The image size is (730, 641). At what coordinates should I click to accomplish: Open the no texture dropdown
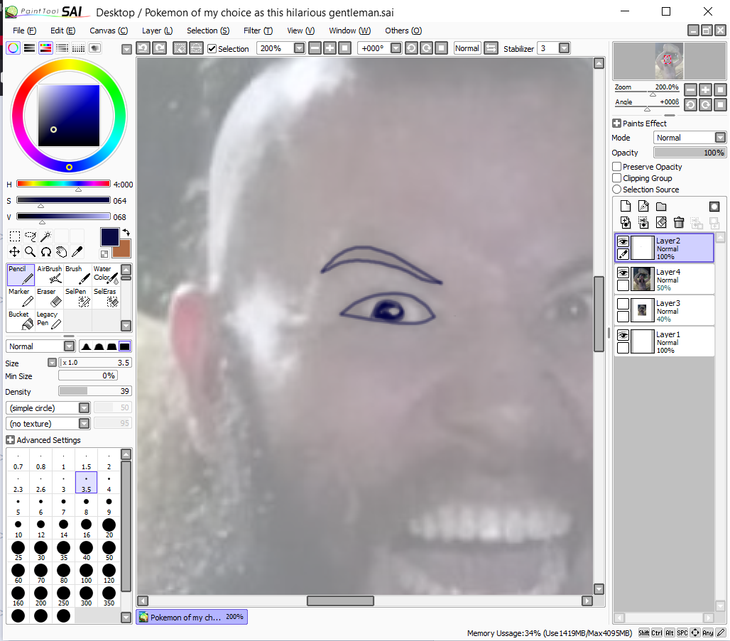pos(85,424)
